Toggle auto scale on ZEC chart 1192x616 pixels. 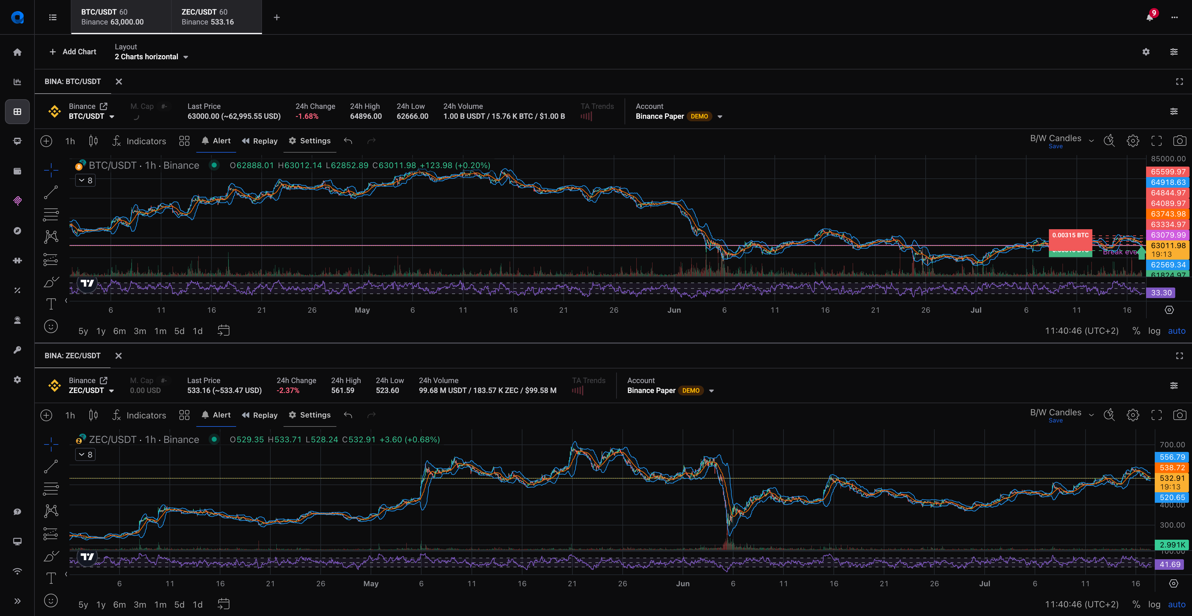[1176, 605]
